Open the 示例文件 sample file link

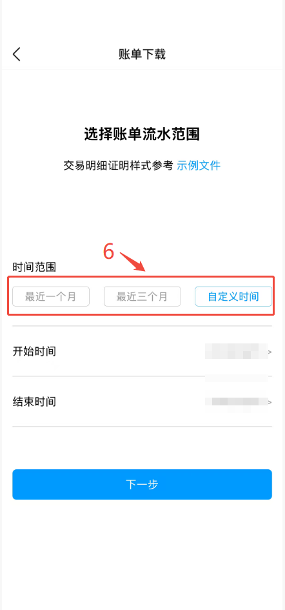(x=199, y=165)
